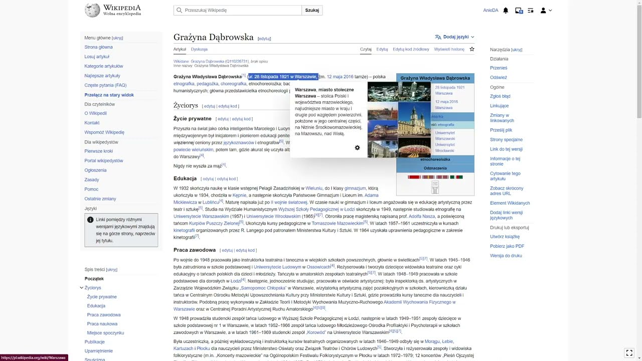Jump to Początek in contents

(94, 279)
